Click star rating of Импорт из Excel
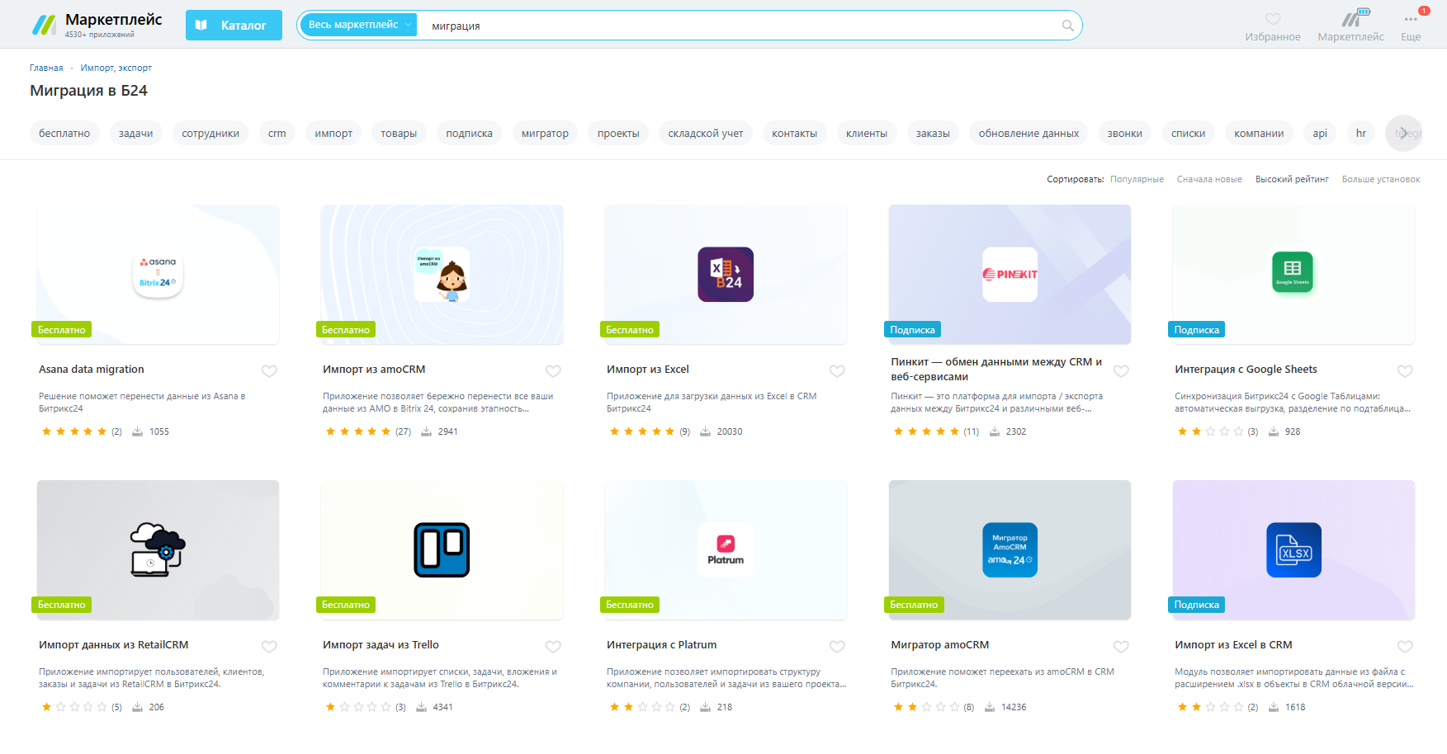The height and width of the screenshot is (754, 1447). click(642, 431)
